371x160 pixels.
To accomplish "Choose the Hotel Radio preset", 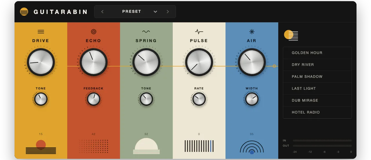I will click(317, 112).
